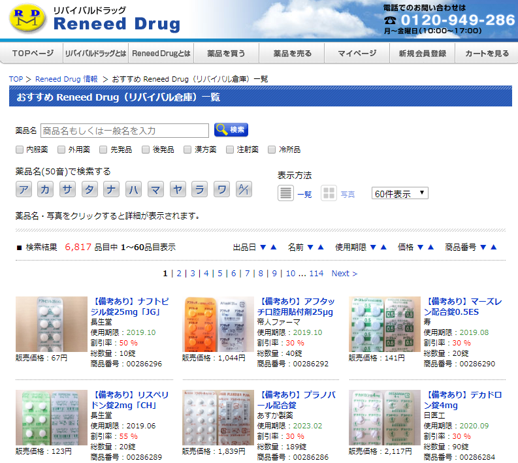Go to page 2 of results
The height and width of the screenshot is (463, 518).
tap(179, 274)
